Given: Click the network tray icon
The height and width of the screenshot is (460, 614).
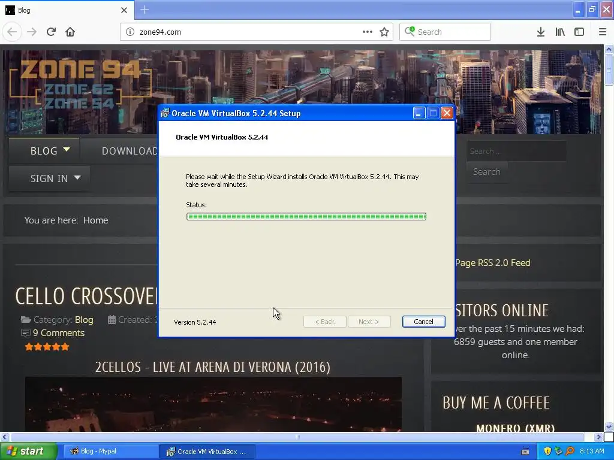Looking at the screenshot, I should [x=558, y=452].
